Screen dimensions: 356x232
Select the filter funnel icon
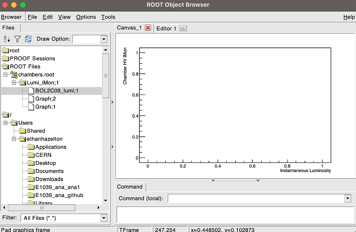coord(17,39)
